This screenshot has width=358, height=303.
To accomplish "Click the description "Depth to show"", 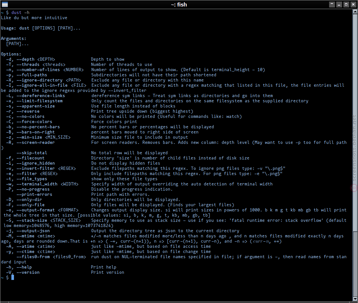I will coord(108,59).
